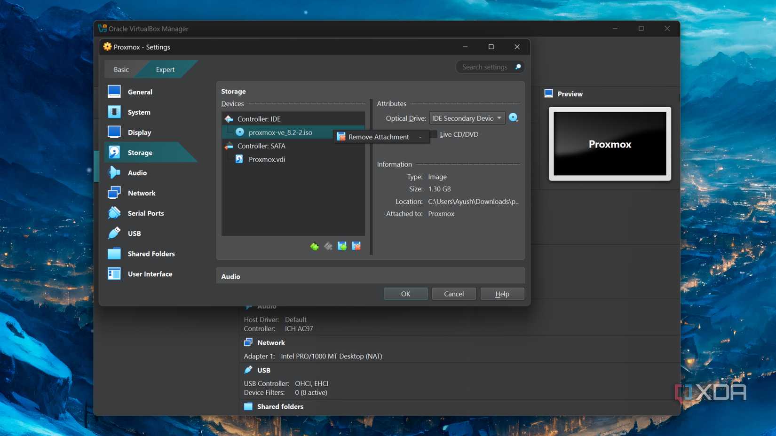Click inside the Search settings field
Image resolution: width=776 pixels, height=436 pixels.
(485, 67)
